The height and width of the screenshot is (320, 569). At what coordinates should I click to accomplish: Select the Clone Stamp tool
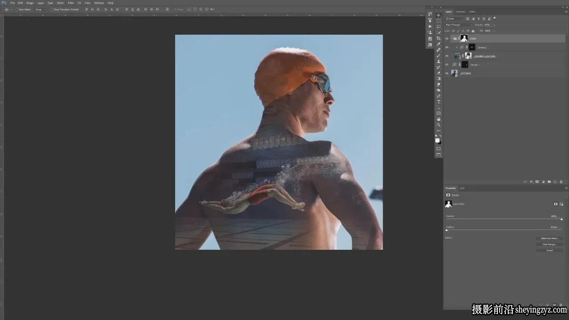point(439,61)
